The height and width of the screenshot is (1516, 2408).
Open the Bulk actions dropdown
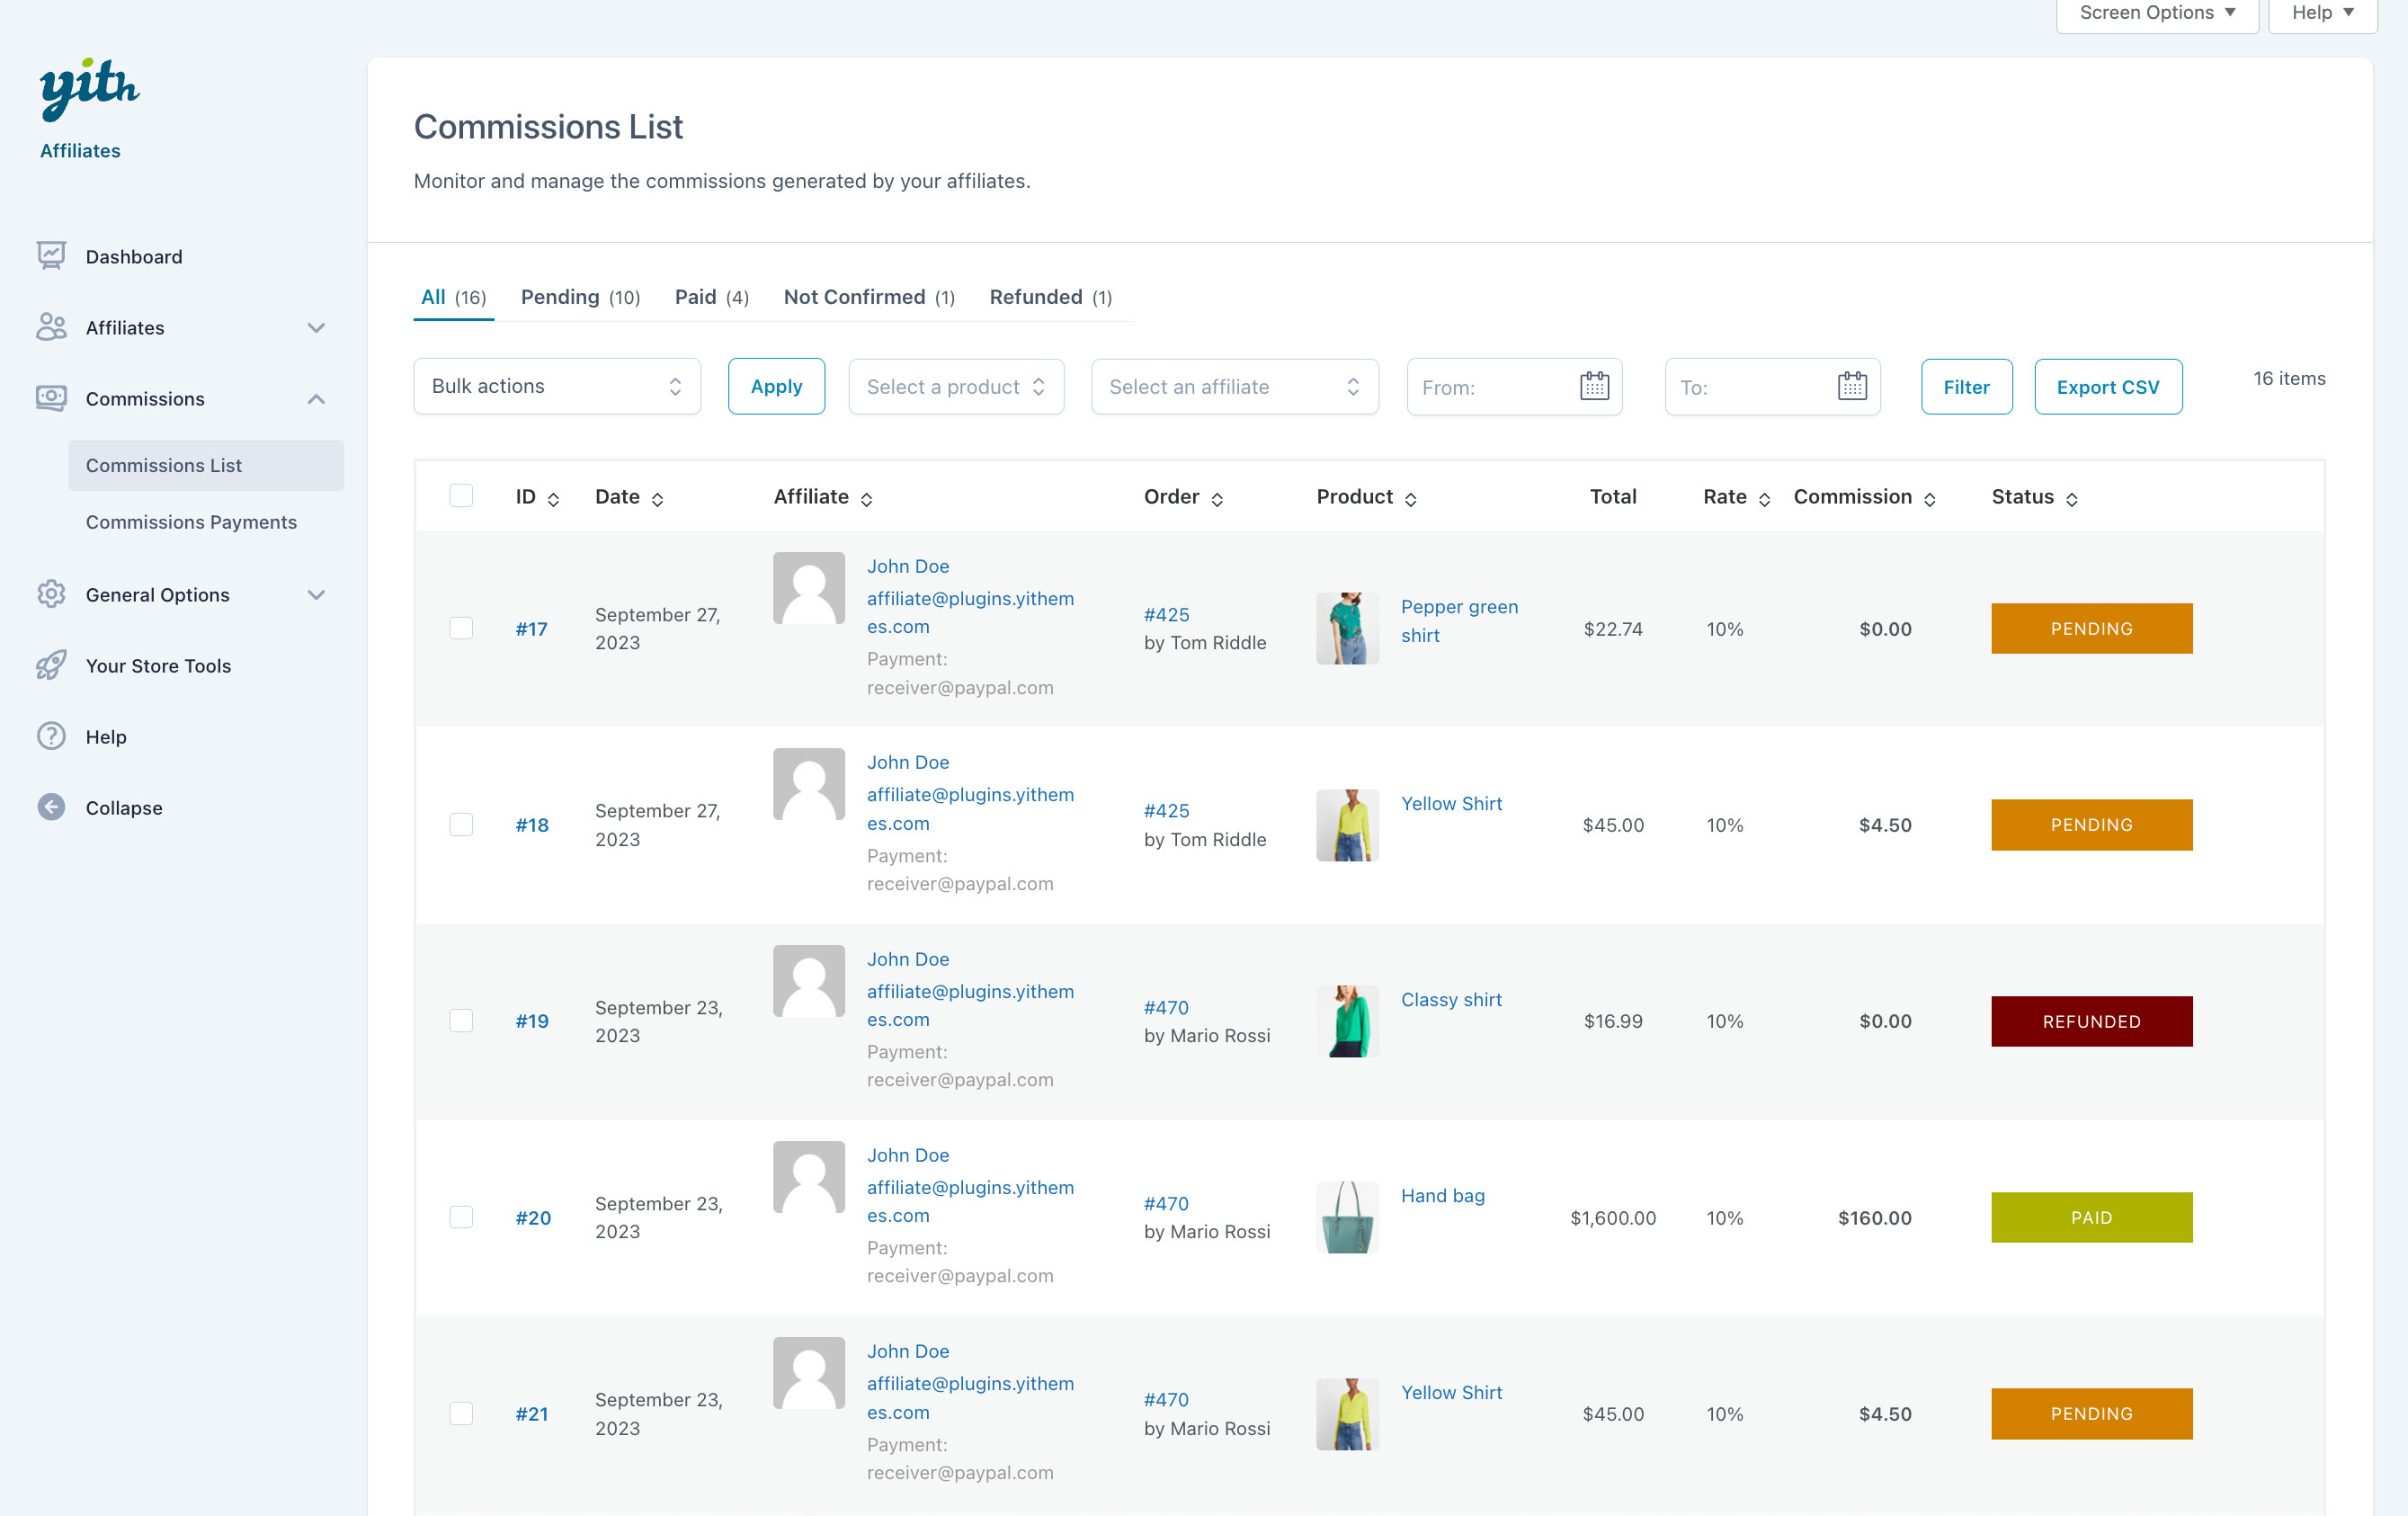point(556,386)
